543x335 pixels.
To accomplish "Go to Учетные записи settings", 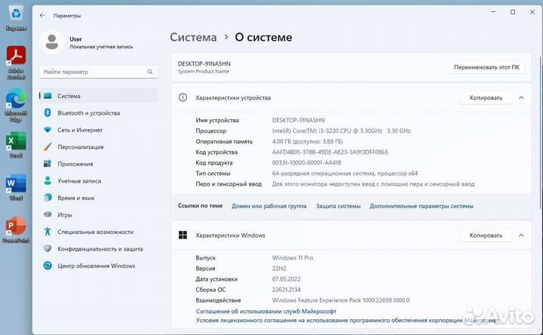I will (x=79, y=181).
